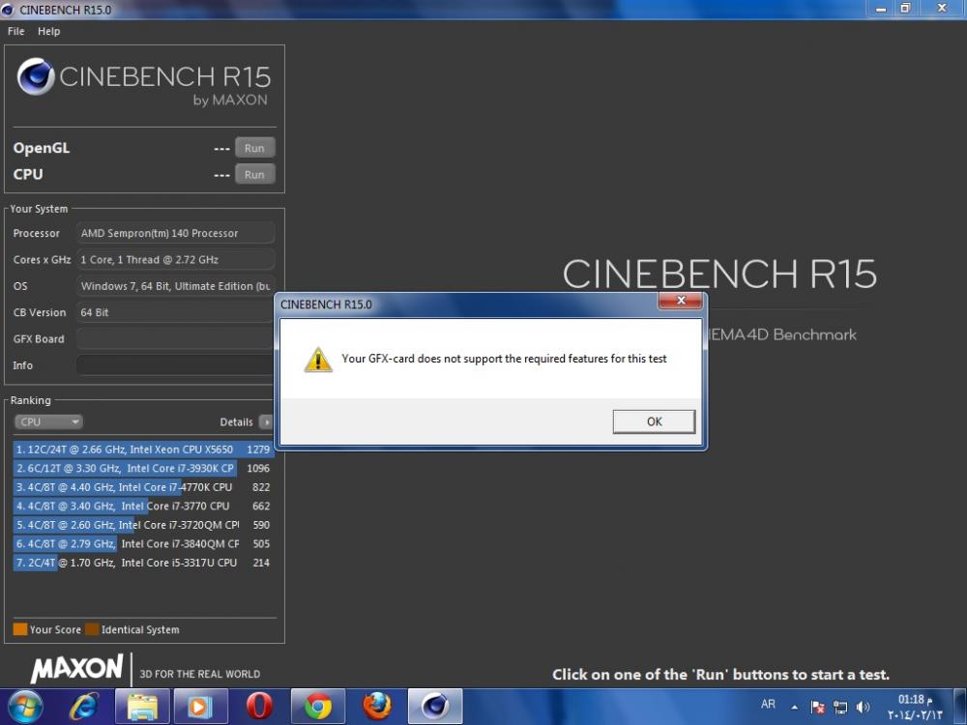Viewport: 967px width, 725px height.
Task: Click the empty GFX Board field
Action: point(176,339)
